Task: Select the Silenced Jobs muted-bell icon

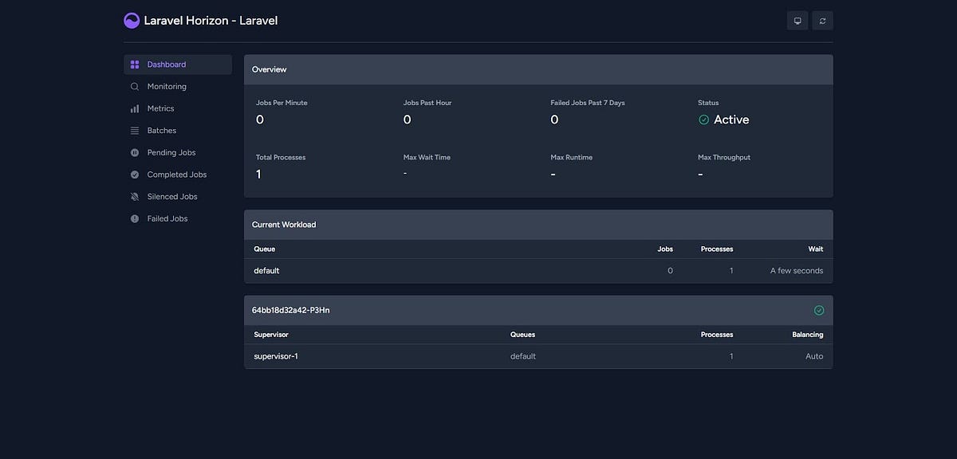Action: 134,196
